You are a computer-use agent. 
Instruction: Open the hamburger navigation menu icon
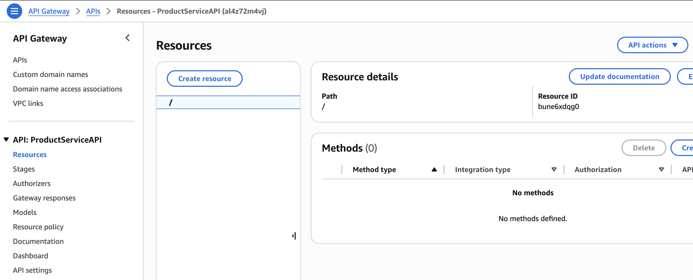tap(14, 11)
